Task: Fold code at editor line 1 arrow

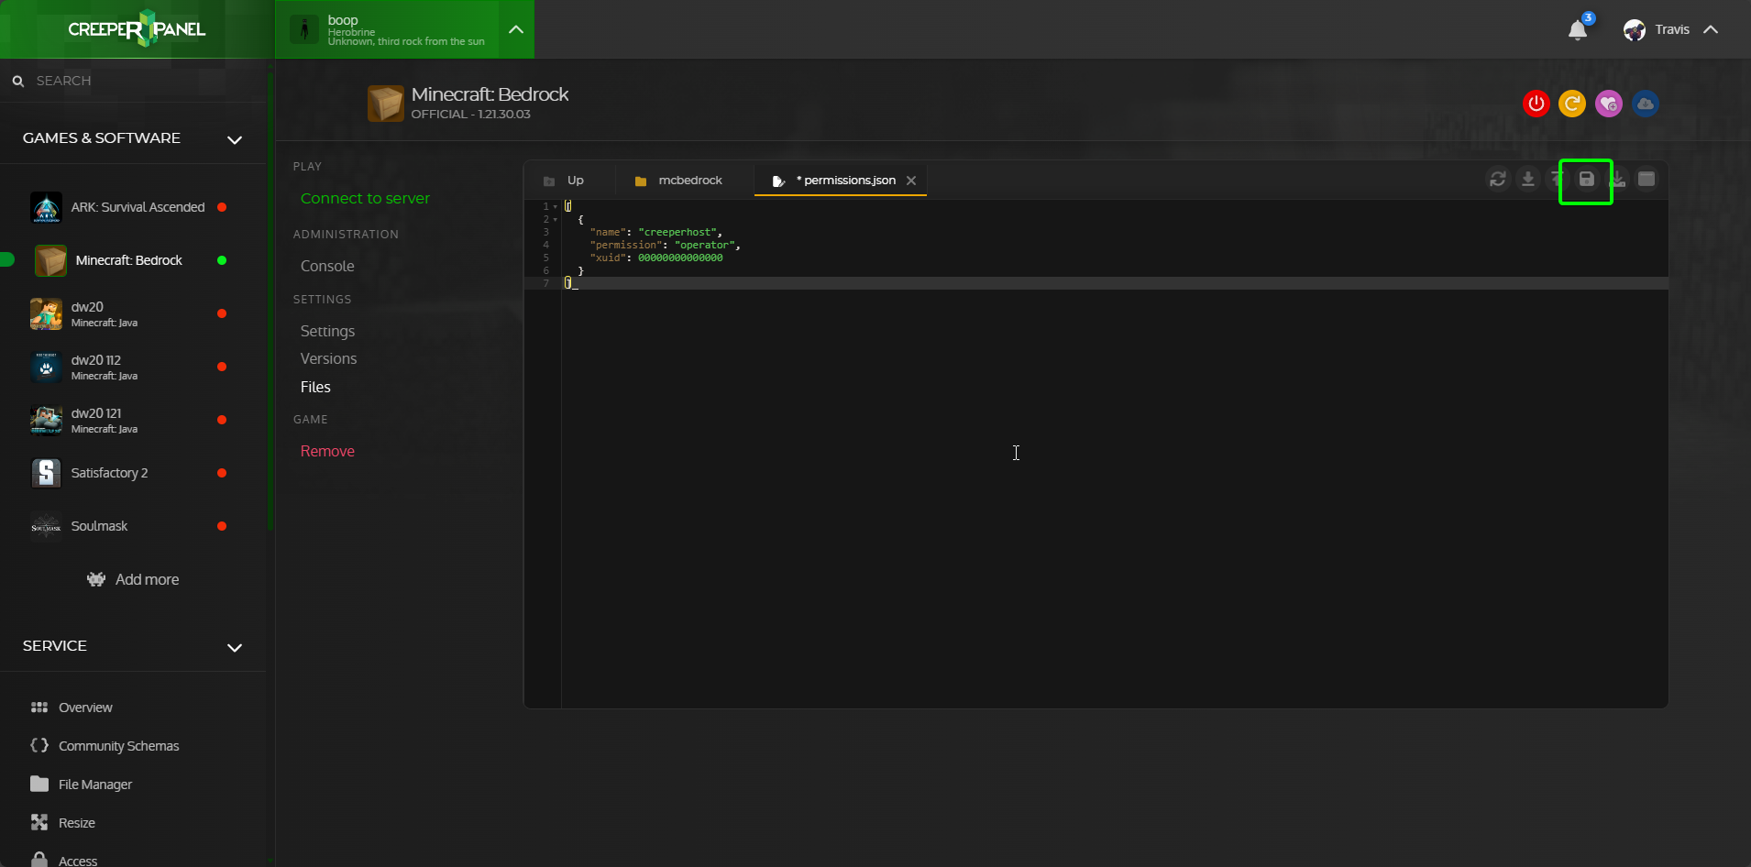Action: pos(556,207)
